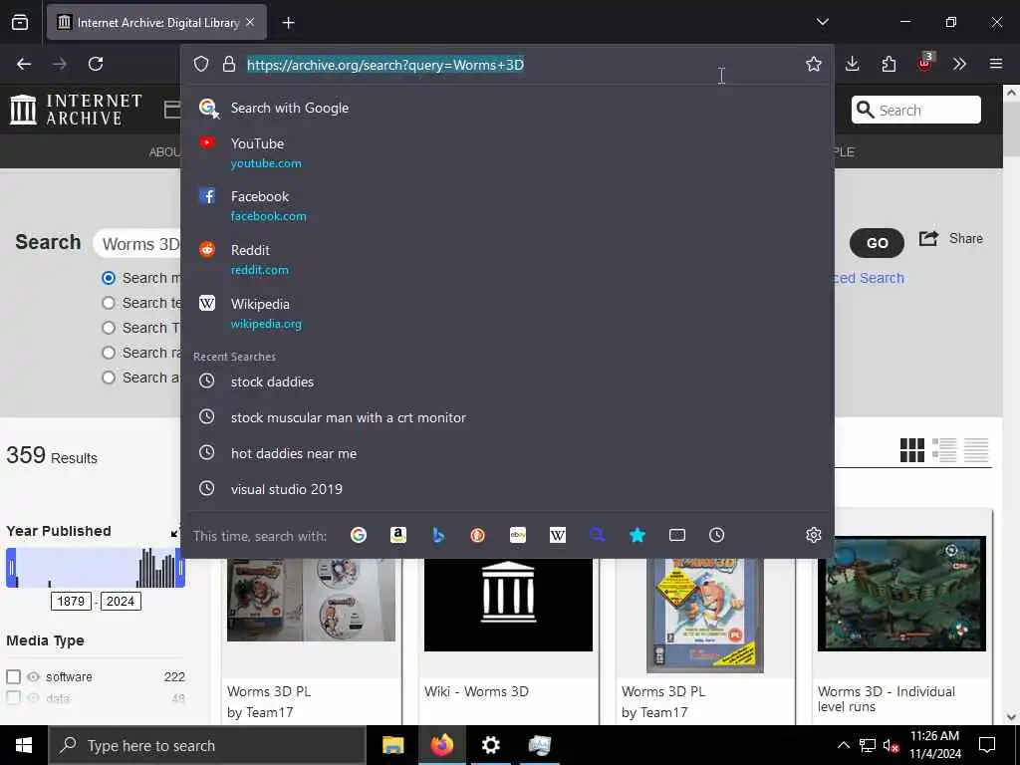
Task: Click the Share button
Action: [x=950, y=239]
